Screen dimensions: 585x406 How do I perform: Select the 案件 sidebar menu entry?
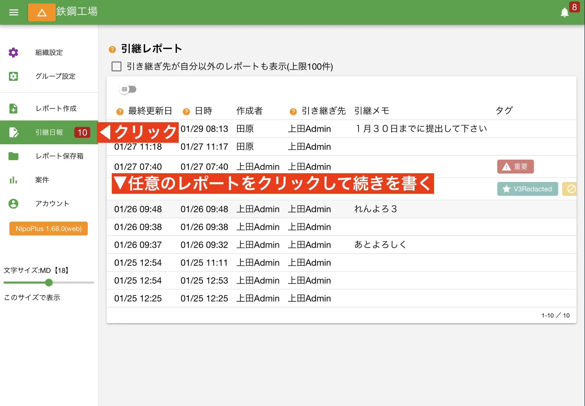[x=42, y=180]
